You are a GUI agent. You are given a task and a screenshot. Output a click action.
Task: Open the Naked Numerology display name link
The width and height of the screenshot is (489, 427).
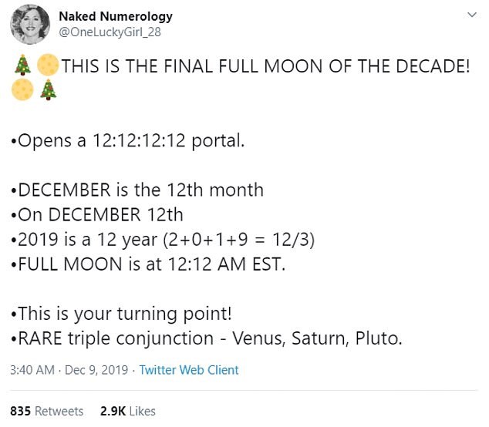click(x=116, y=16)
